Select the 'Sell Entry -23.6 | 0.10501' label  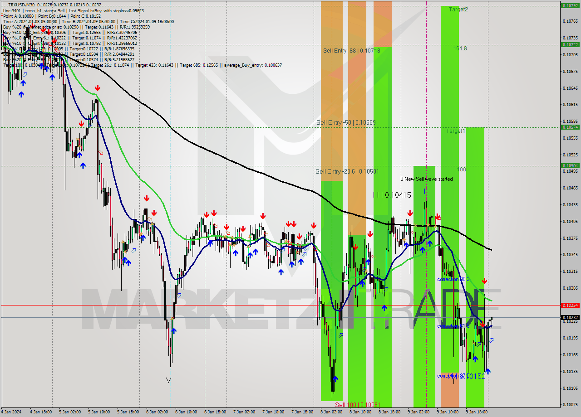pos(347,171)
